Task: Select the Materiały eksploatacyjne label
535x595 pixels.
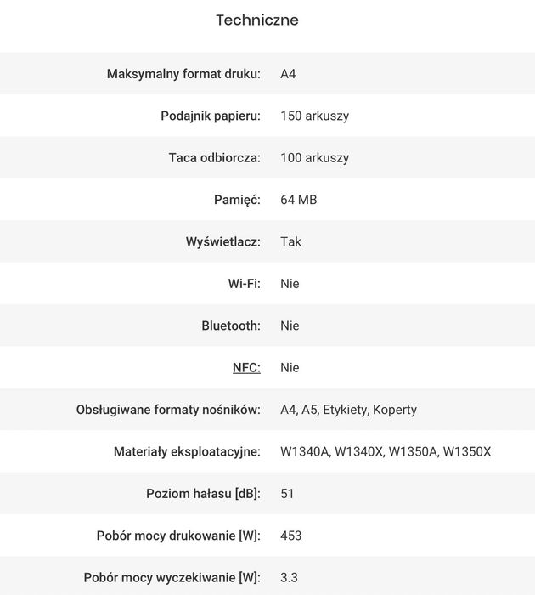Action: click(187, 451)
